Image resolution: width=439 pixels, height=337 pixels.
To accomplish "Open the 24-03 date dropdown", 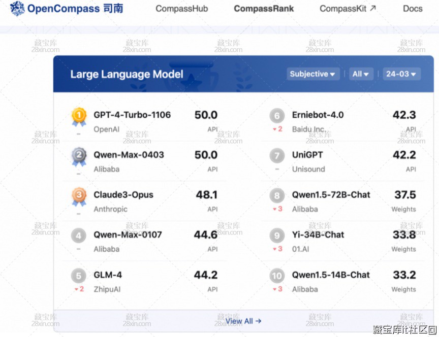I will click(x=401, y=74).
